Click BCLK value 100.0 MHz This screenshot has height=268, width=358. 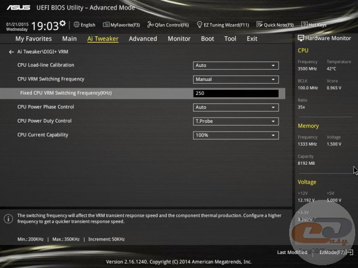pos(308,88)
